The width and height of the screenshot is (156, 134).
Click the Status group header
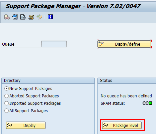(127, 81)
